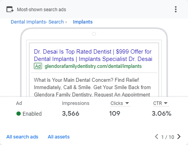Open the three-dot more options menu
This screenshot has height=145, width=188.
(176, 9)
